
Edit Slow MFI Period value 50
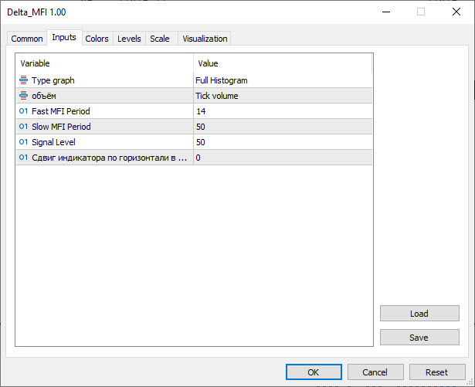coord(283,127)
